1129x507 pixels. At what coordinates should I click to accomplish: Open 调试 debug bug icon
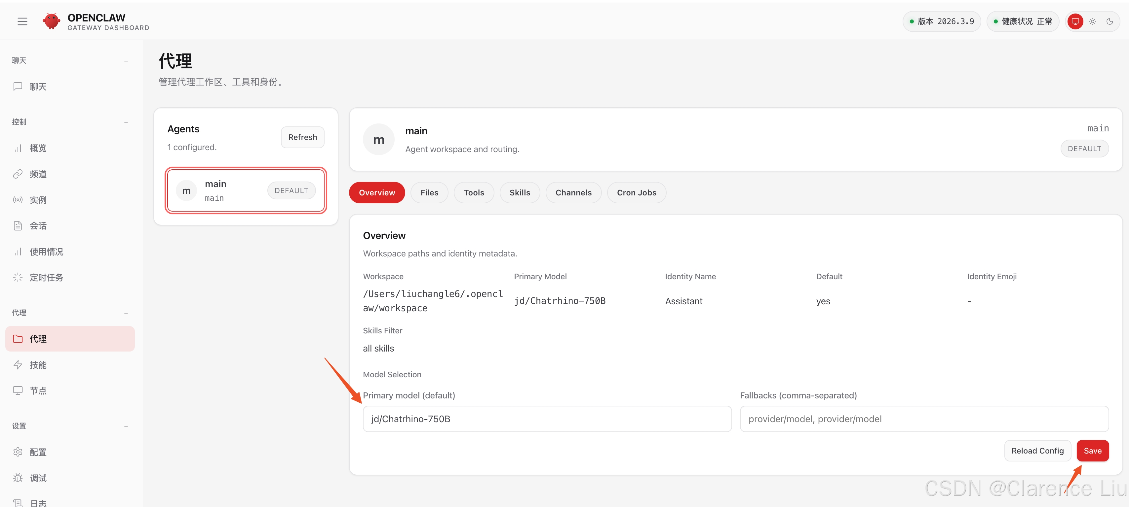click(18, 478)
